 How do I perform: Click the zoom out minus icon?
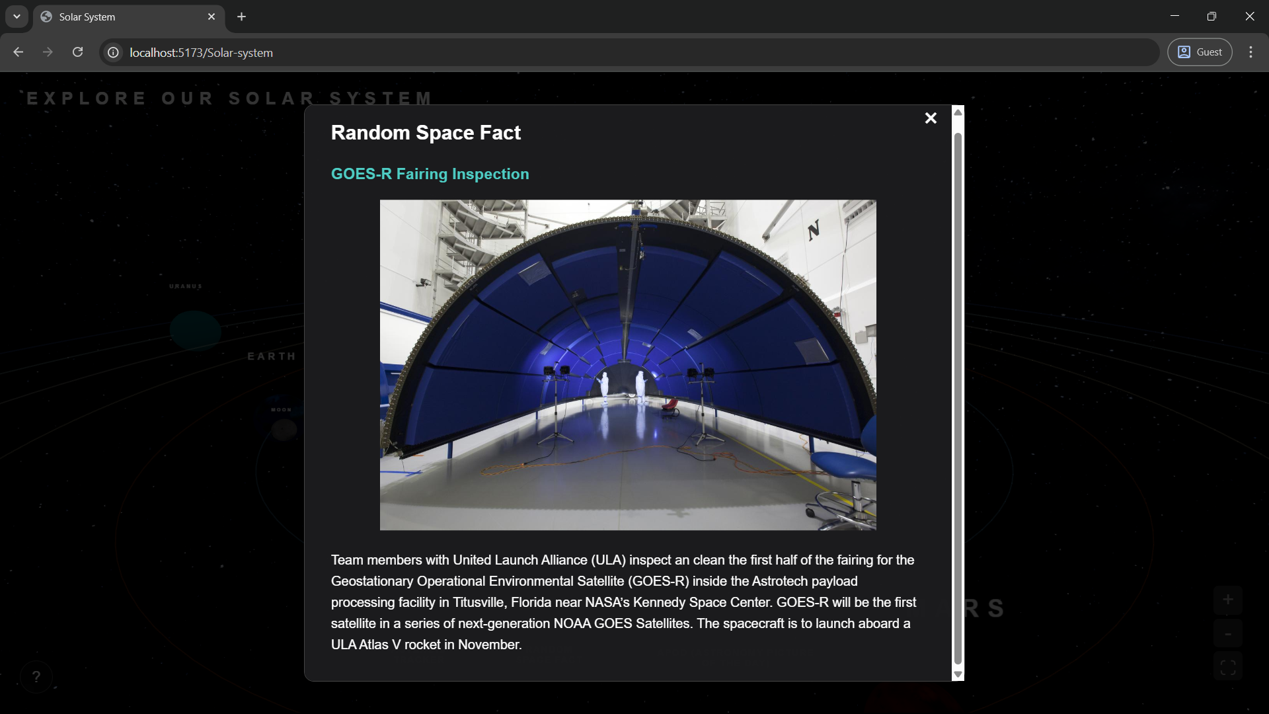coord(1227,634)
